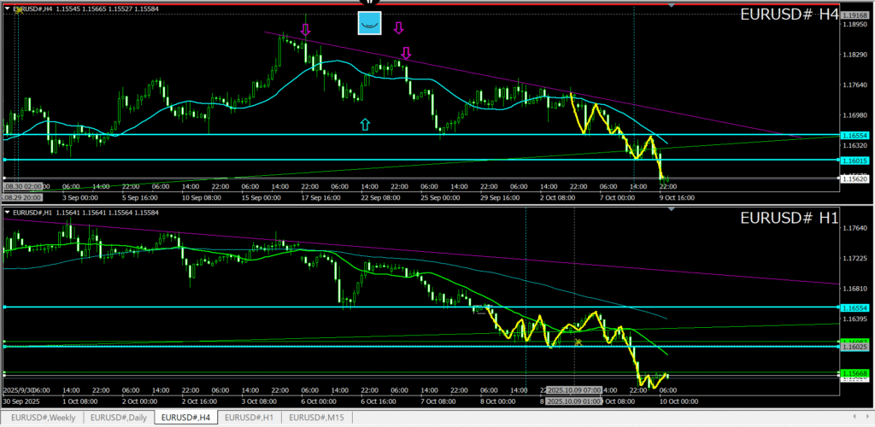This screenshot has width=875, height=427.
Task: Click the 08.30 02:00 date label on the H4 axis
Action: tap(24, 186)
